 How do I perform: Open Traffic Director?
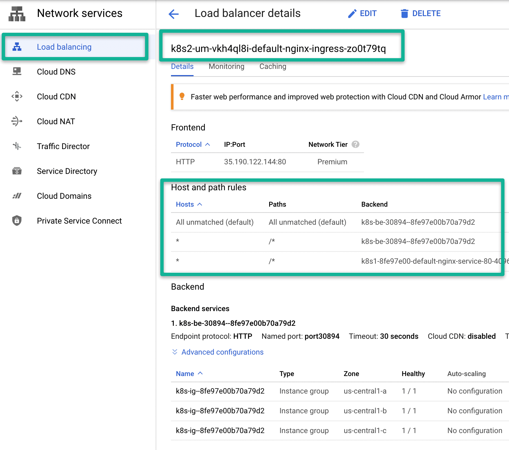[x=63, y=146]
